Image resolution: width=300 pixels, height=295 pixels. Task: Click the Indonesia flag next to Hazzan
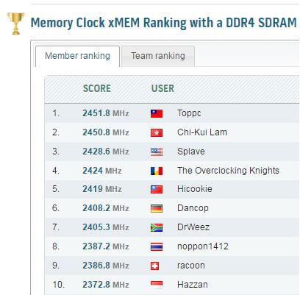tap(157, 285)
